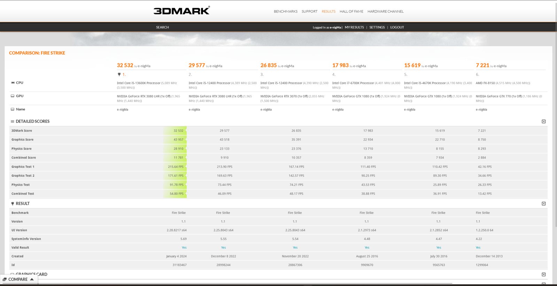Click the stacked-cards icon on Compare

(x=5, y=279)
